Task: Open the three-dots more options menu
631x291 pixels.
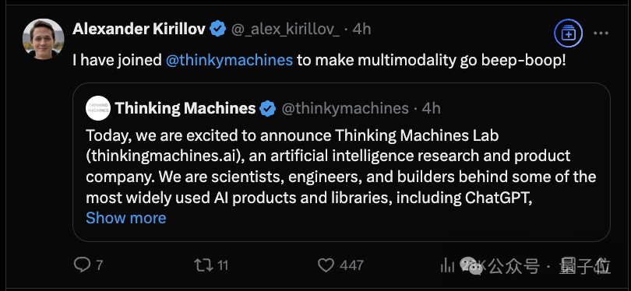Action: [x=601, y=33]
